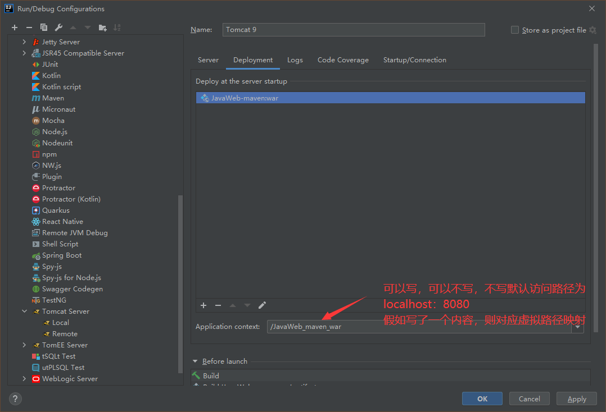The width and height of the screenshot is (606, 412).
Task: Edit artifact pencil icon
Action: [x=262, y=305]
